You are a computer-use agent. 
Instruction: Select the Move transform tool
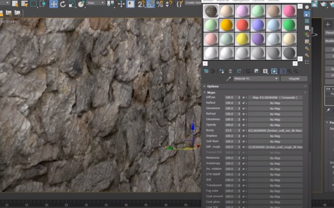(53, 4)
